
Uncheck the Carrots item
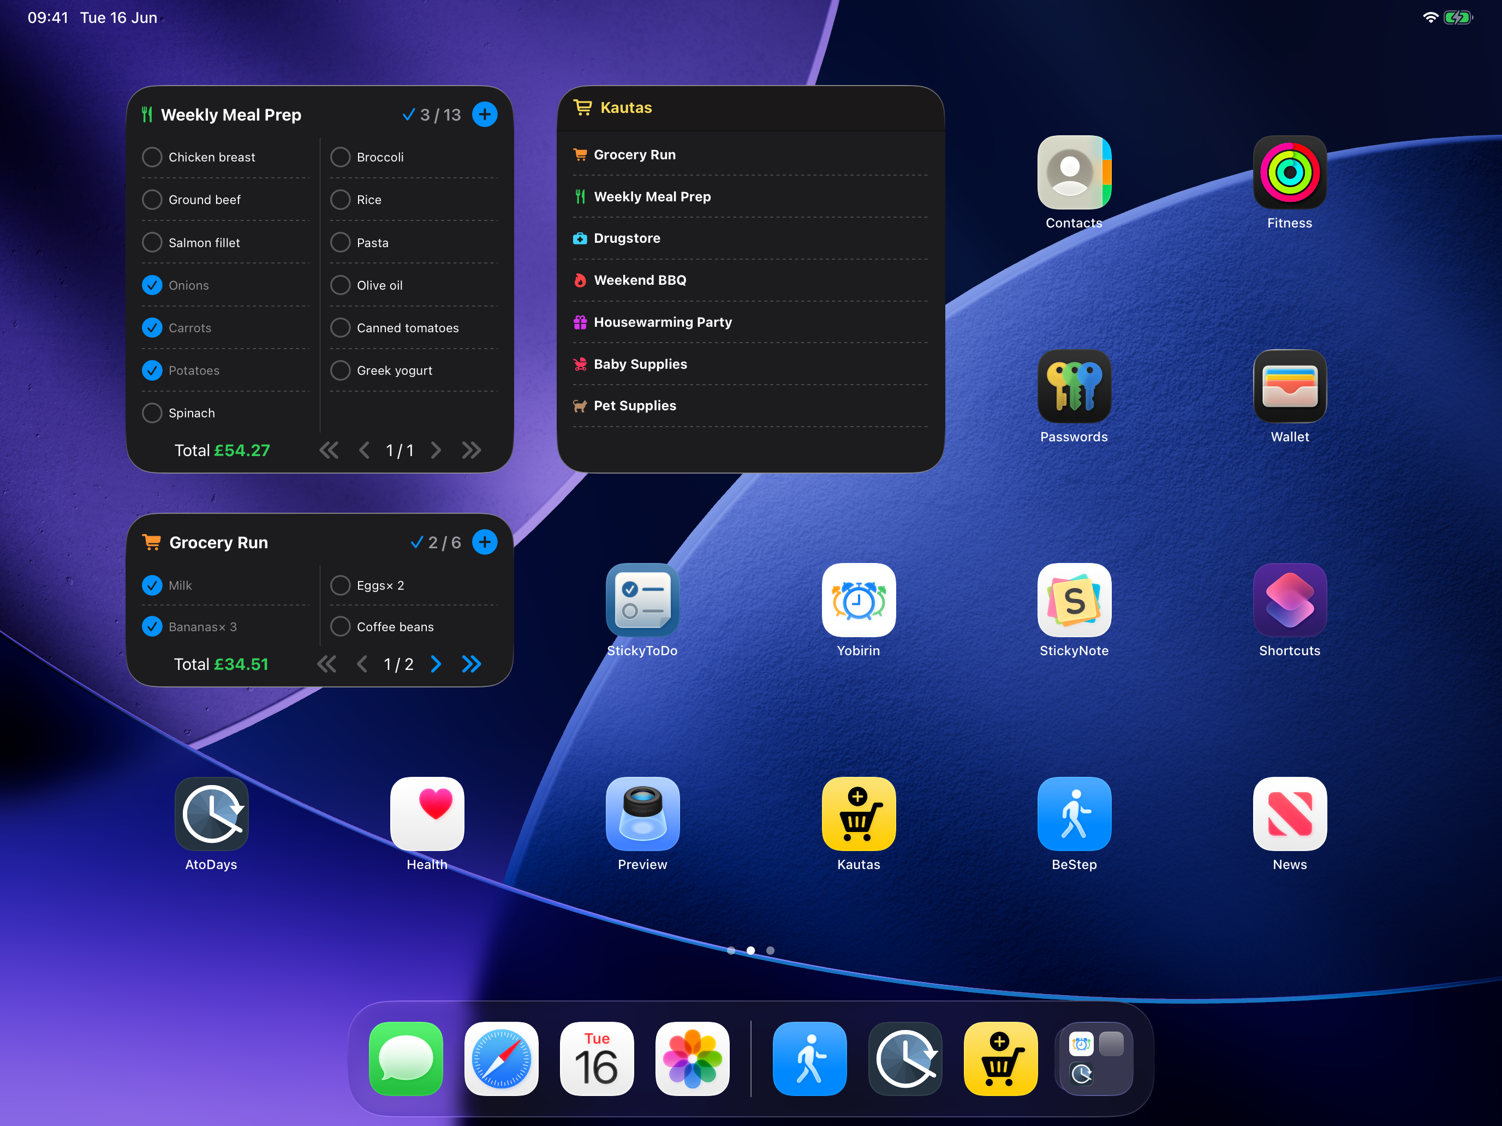point(152,328)
